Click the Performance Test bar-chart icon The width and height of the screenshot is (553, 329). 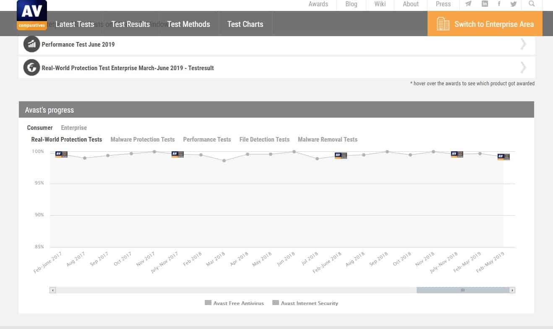pyautogui.click(x=31, y=44)
